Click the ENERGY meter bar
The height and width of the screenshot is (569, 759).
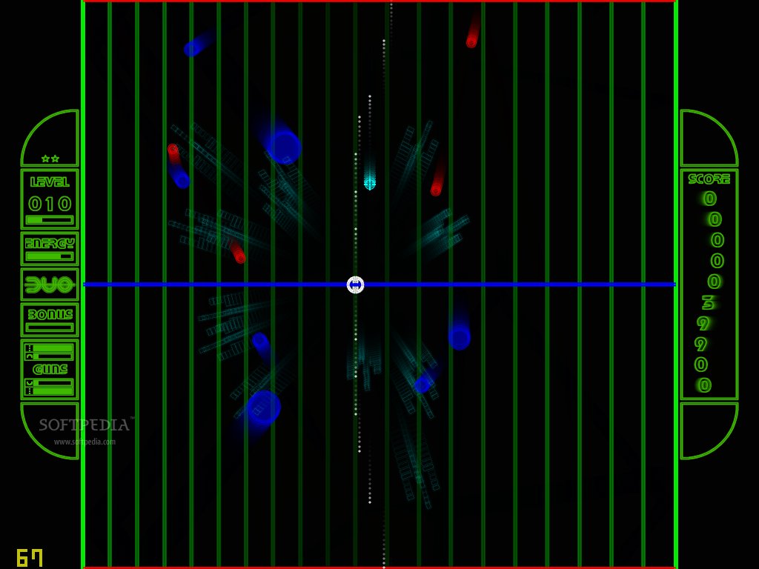[x=50, y=256]
